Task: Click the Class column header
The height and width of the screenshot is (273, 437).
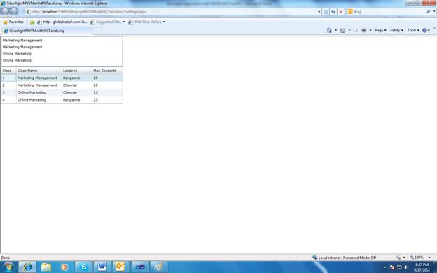Action: pos(8,71)
